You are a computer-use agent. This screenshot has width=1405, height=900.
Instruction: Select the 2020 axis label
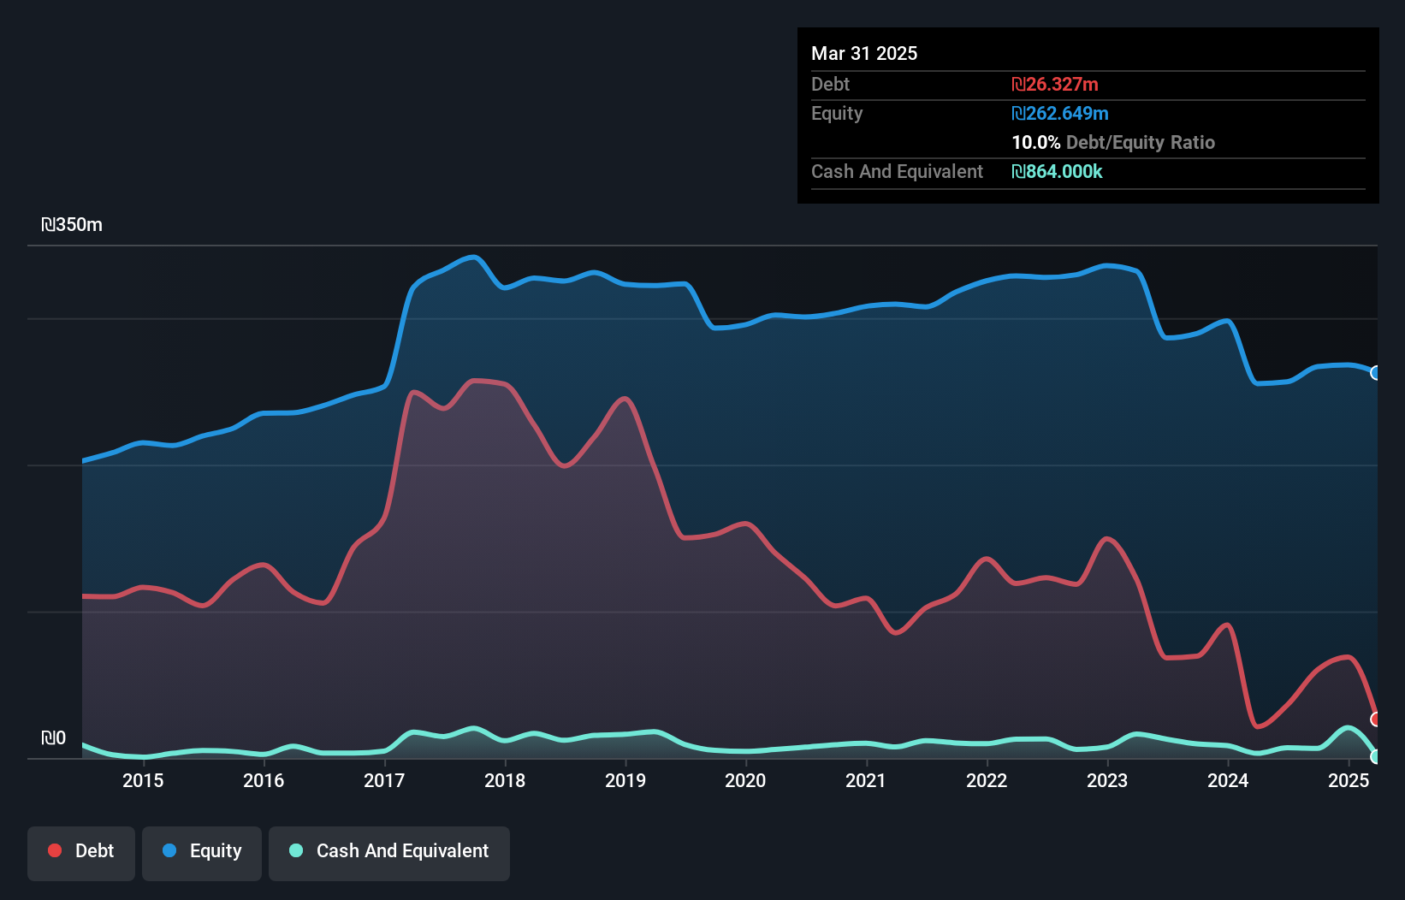click(x=745, y=780)
